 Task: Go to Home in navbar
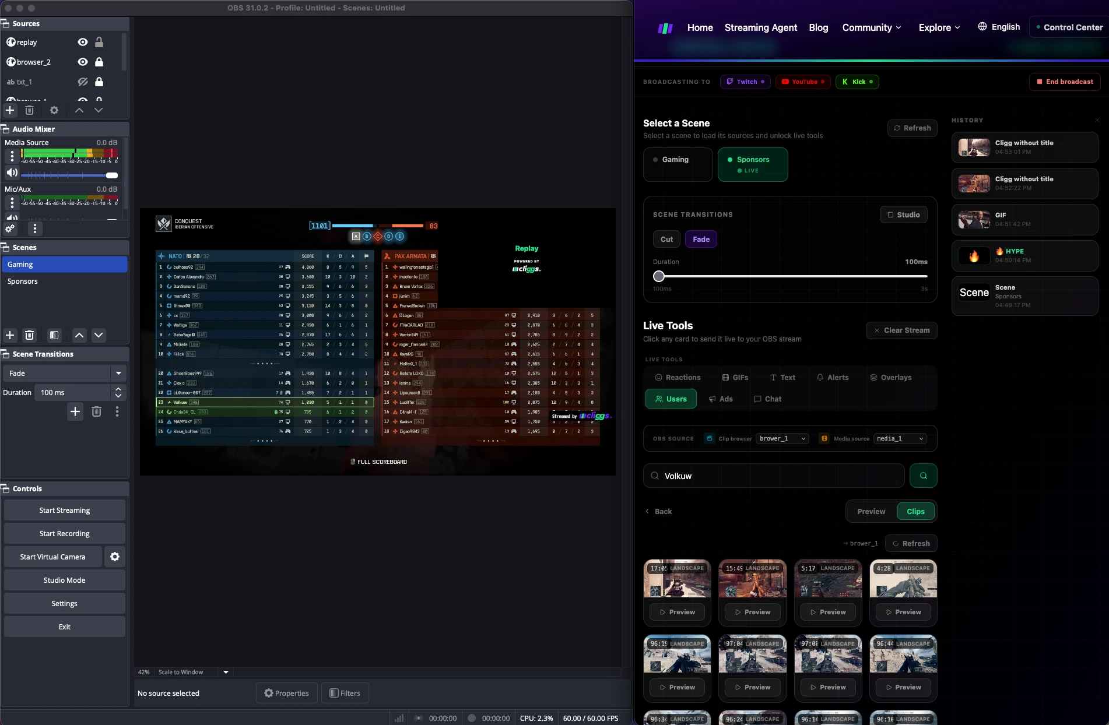(700, 27)
